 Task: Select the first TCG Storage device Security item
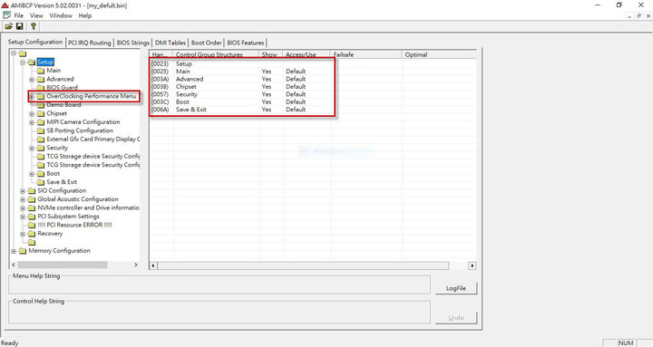click(93, 156)
